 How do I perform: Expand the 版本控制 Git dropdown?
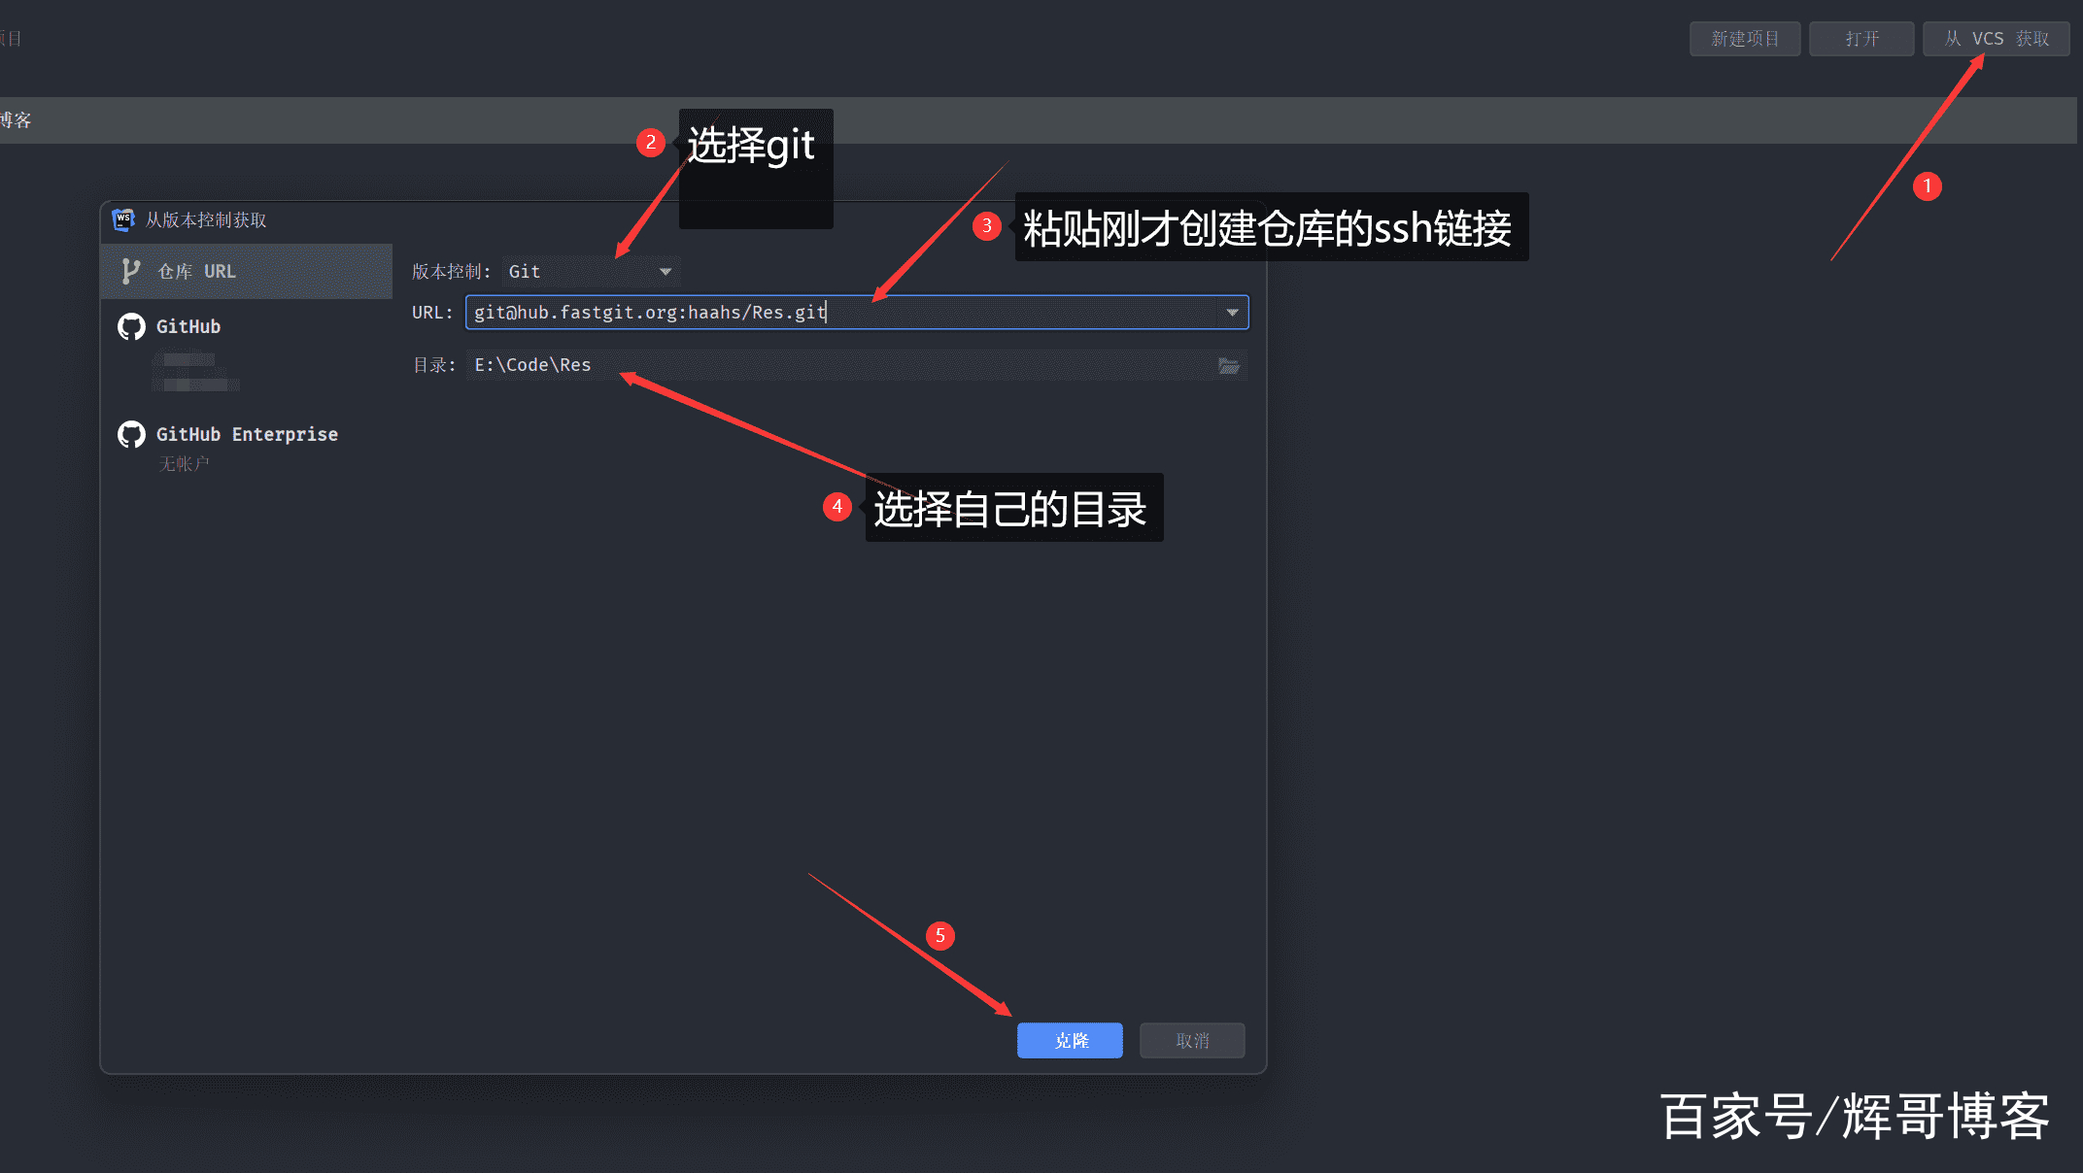pyautogui.click(x=666, y=272)
